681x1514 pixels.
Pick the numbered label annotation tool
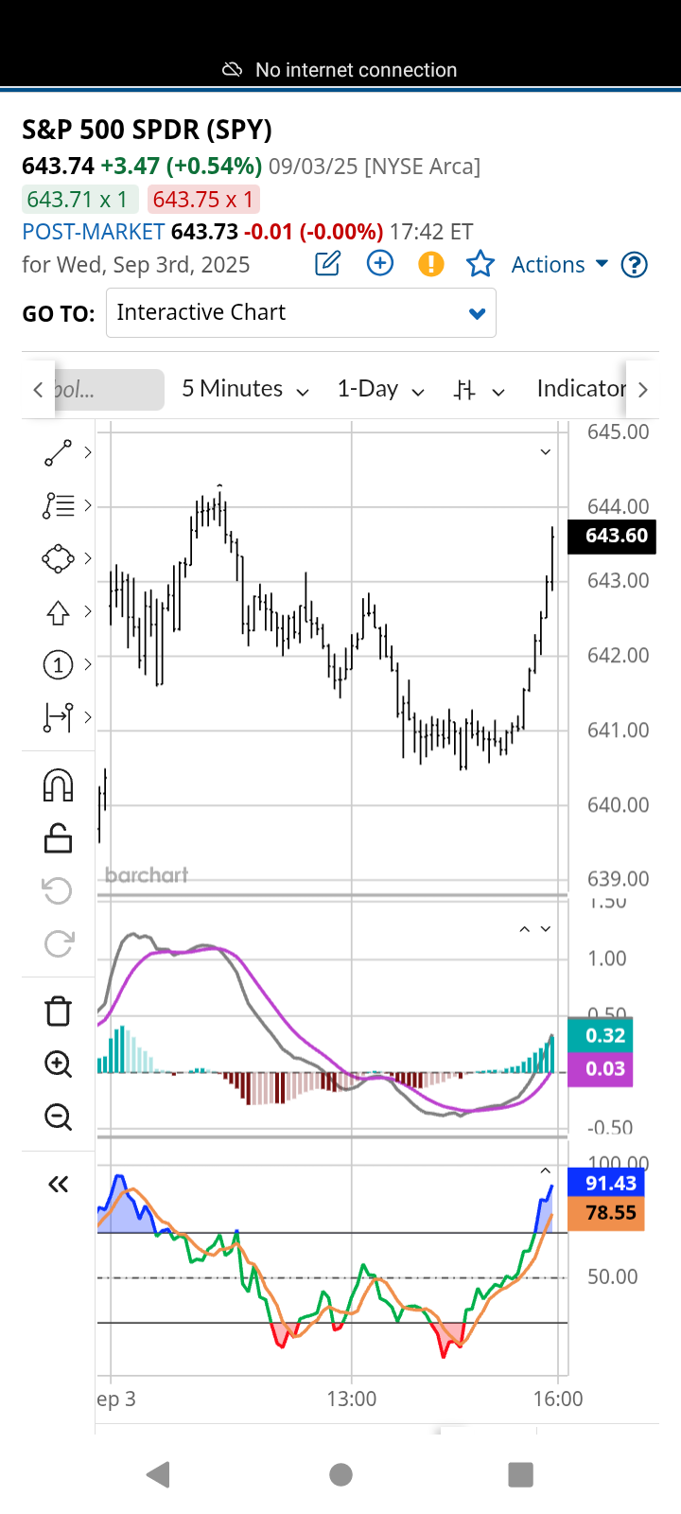coord(59,665)
